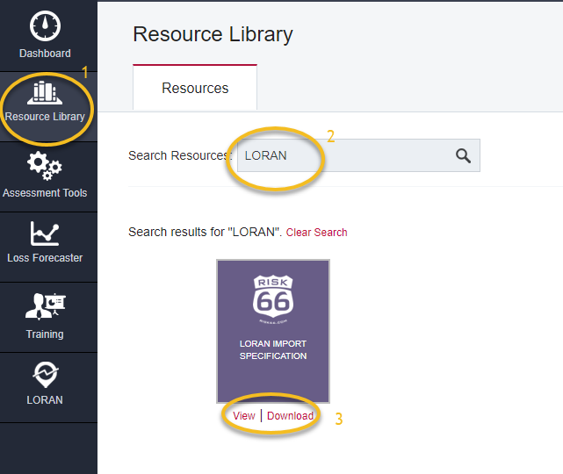
Task: Open the LORAN map pin icon
Action: [45, 375]
